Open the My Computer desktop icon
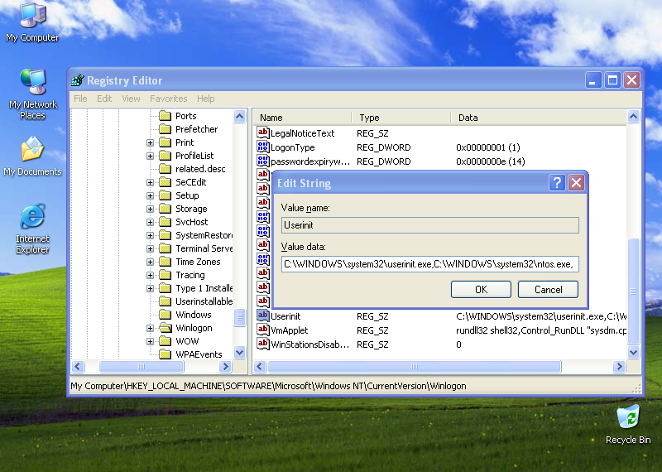This screenshot has height=472, width=662. pyautogui.click(x=32, y=22)
